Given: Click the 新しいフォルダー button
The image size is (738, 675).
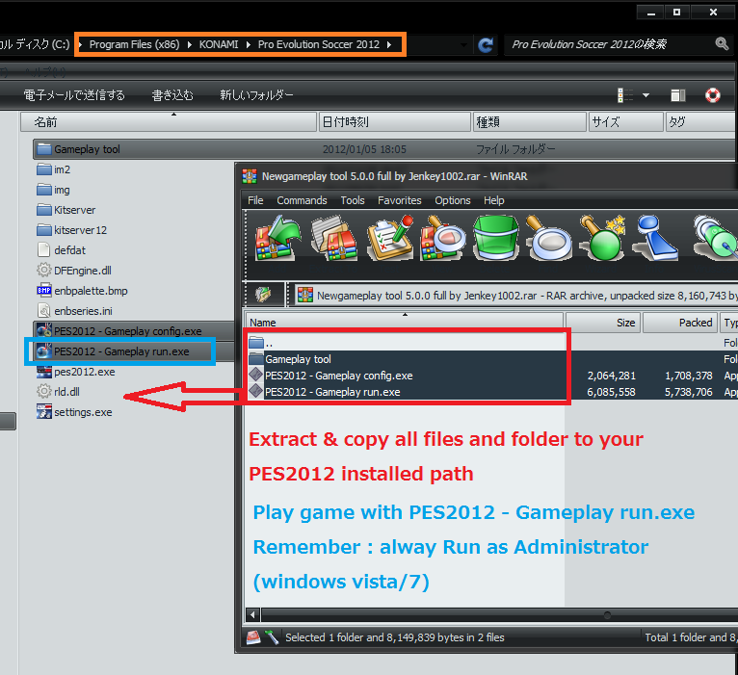Looking at the screenshot, I should (256, 95).
